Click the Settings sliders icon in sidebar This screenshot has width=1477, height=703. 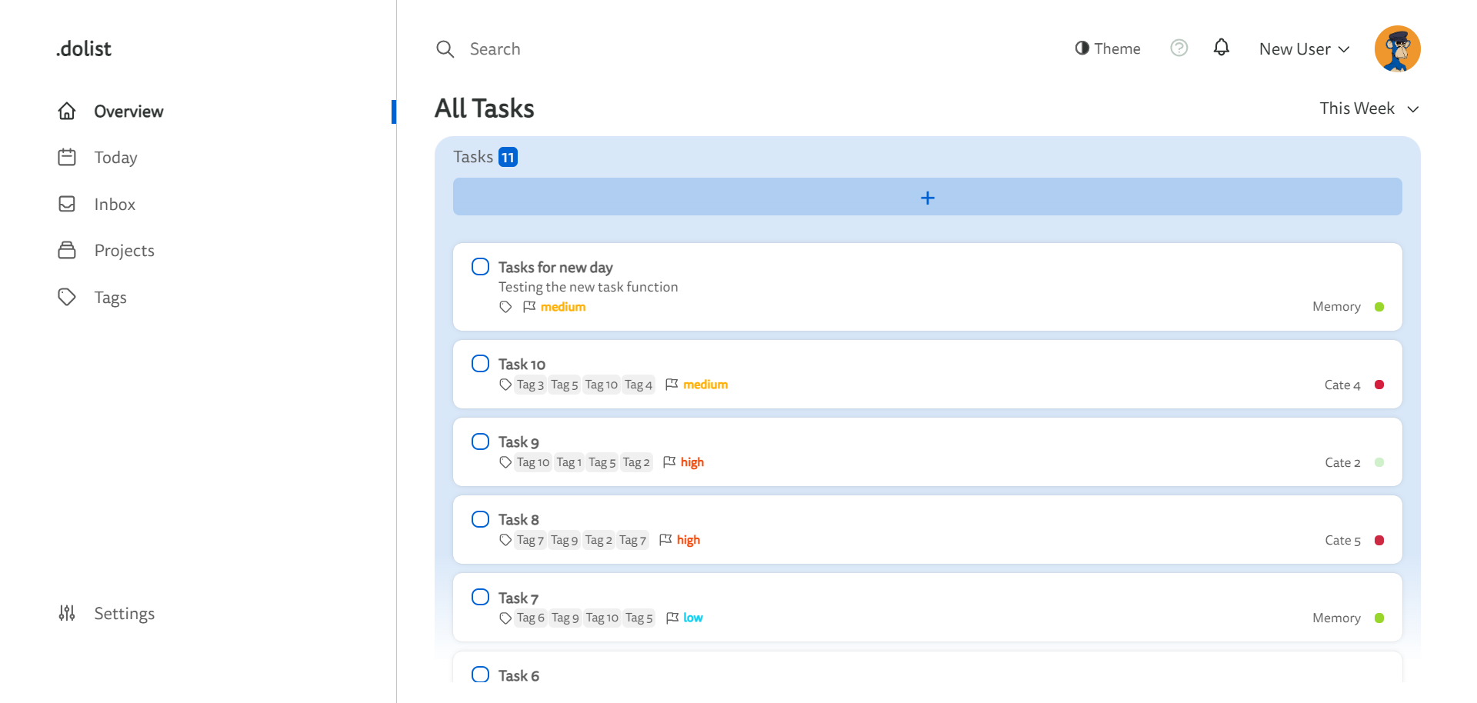click(x=67, y=613)
